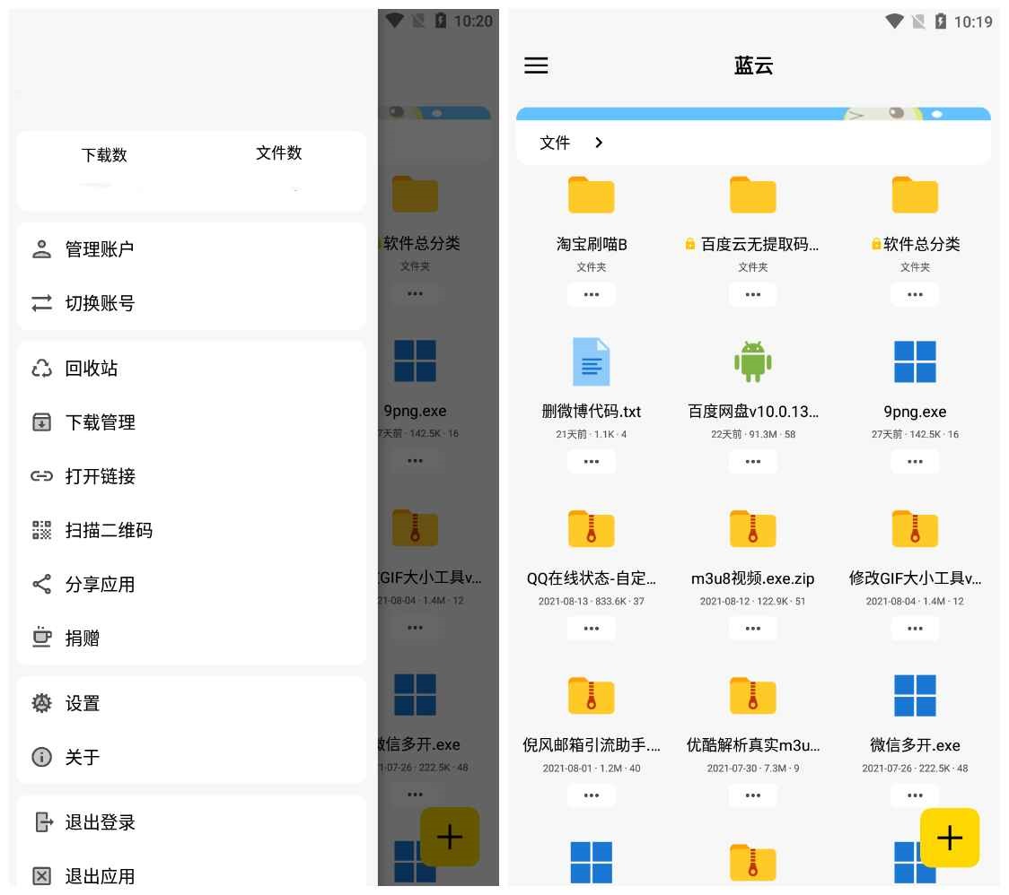Open Settings (设置) with the gear icon
1009x895 pixels.
(x=81, y=703)
